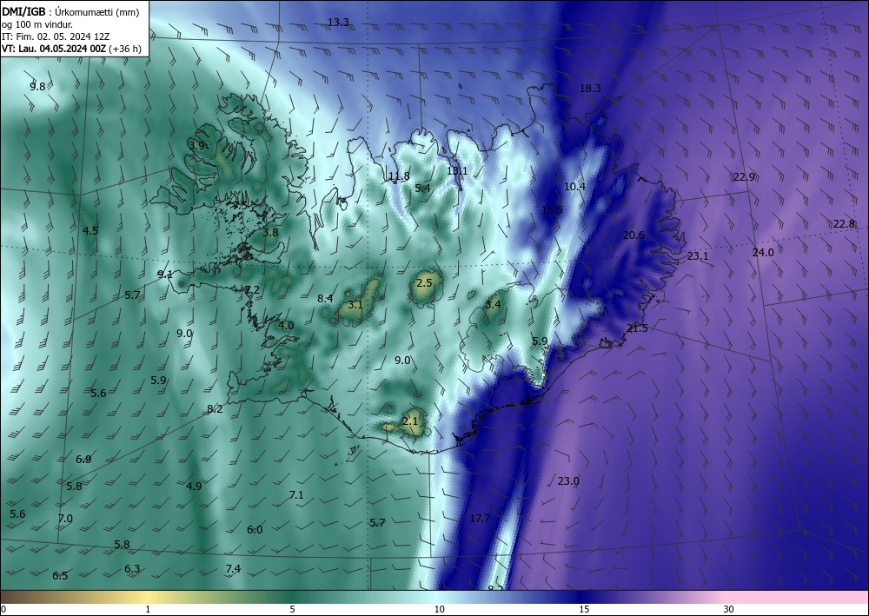Click the 11.8 value on the map
Screen dimensions: 869x616
[399, 176]
